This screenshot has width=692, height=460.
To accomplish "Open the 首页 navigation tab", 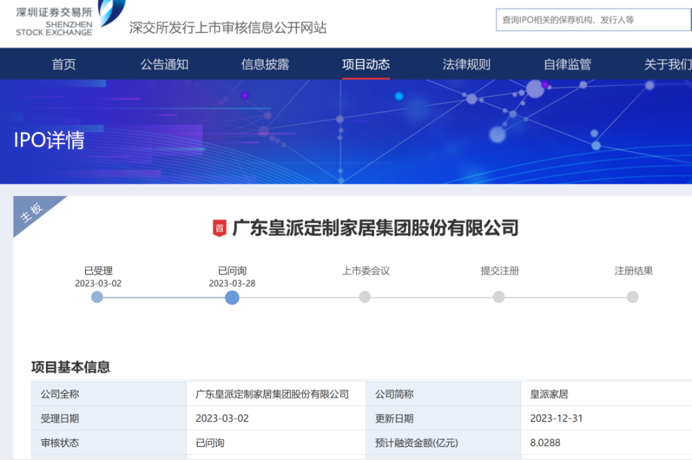I will pos(64,64).
